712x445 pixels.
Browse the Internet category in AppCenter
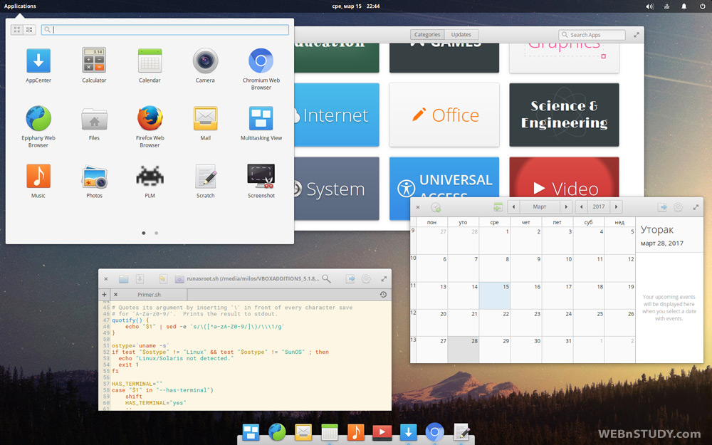[x=337, y=115]
